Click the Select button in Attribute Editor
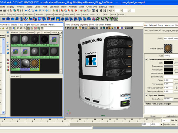 coord(153,116)
